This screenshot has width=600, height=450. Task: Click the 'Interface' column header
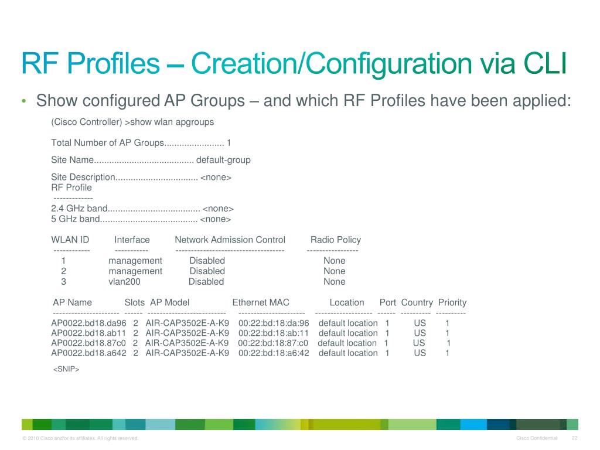point(132,240)
